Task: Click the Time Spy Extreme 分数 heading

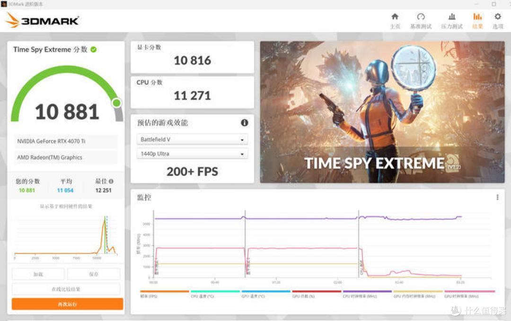Action: click(50, 50)
